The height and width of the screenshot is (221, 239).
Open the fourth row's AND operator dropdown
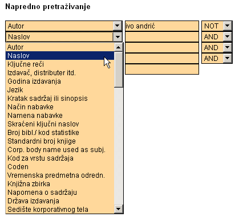(x=228, y=58)
